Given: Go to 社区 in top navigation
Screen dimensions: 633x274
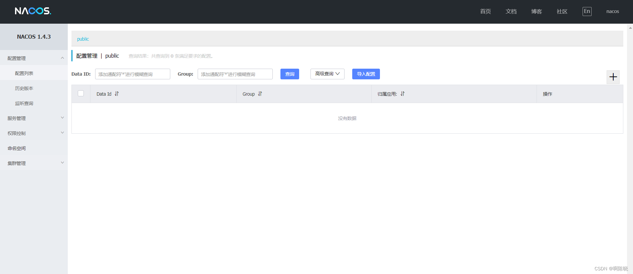Looking at the screenshot, I should tap(562, 11).
